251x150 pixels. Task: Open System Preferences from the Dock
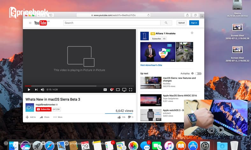(x=205, y=146)
